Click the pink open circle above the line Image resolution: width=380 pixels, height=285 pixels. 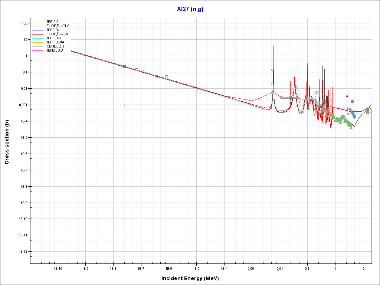pyautogui.click(x=167, y=76)
